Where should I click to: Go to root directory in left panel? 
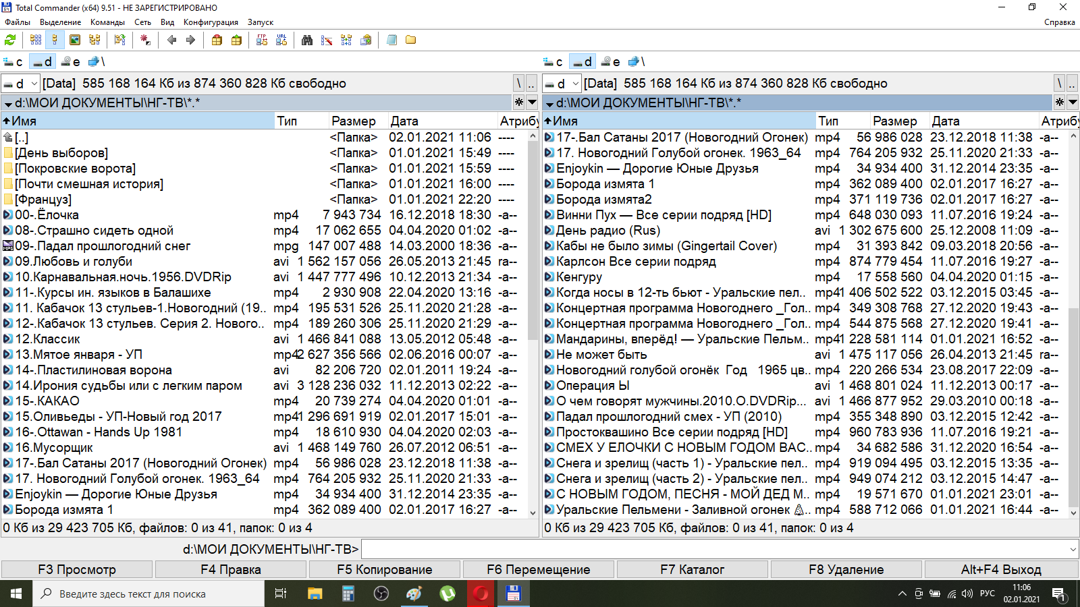coord(518,84)
